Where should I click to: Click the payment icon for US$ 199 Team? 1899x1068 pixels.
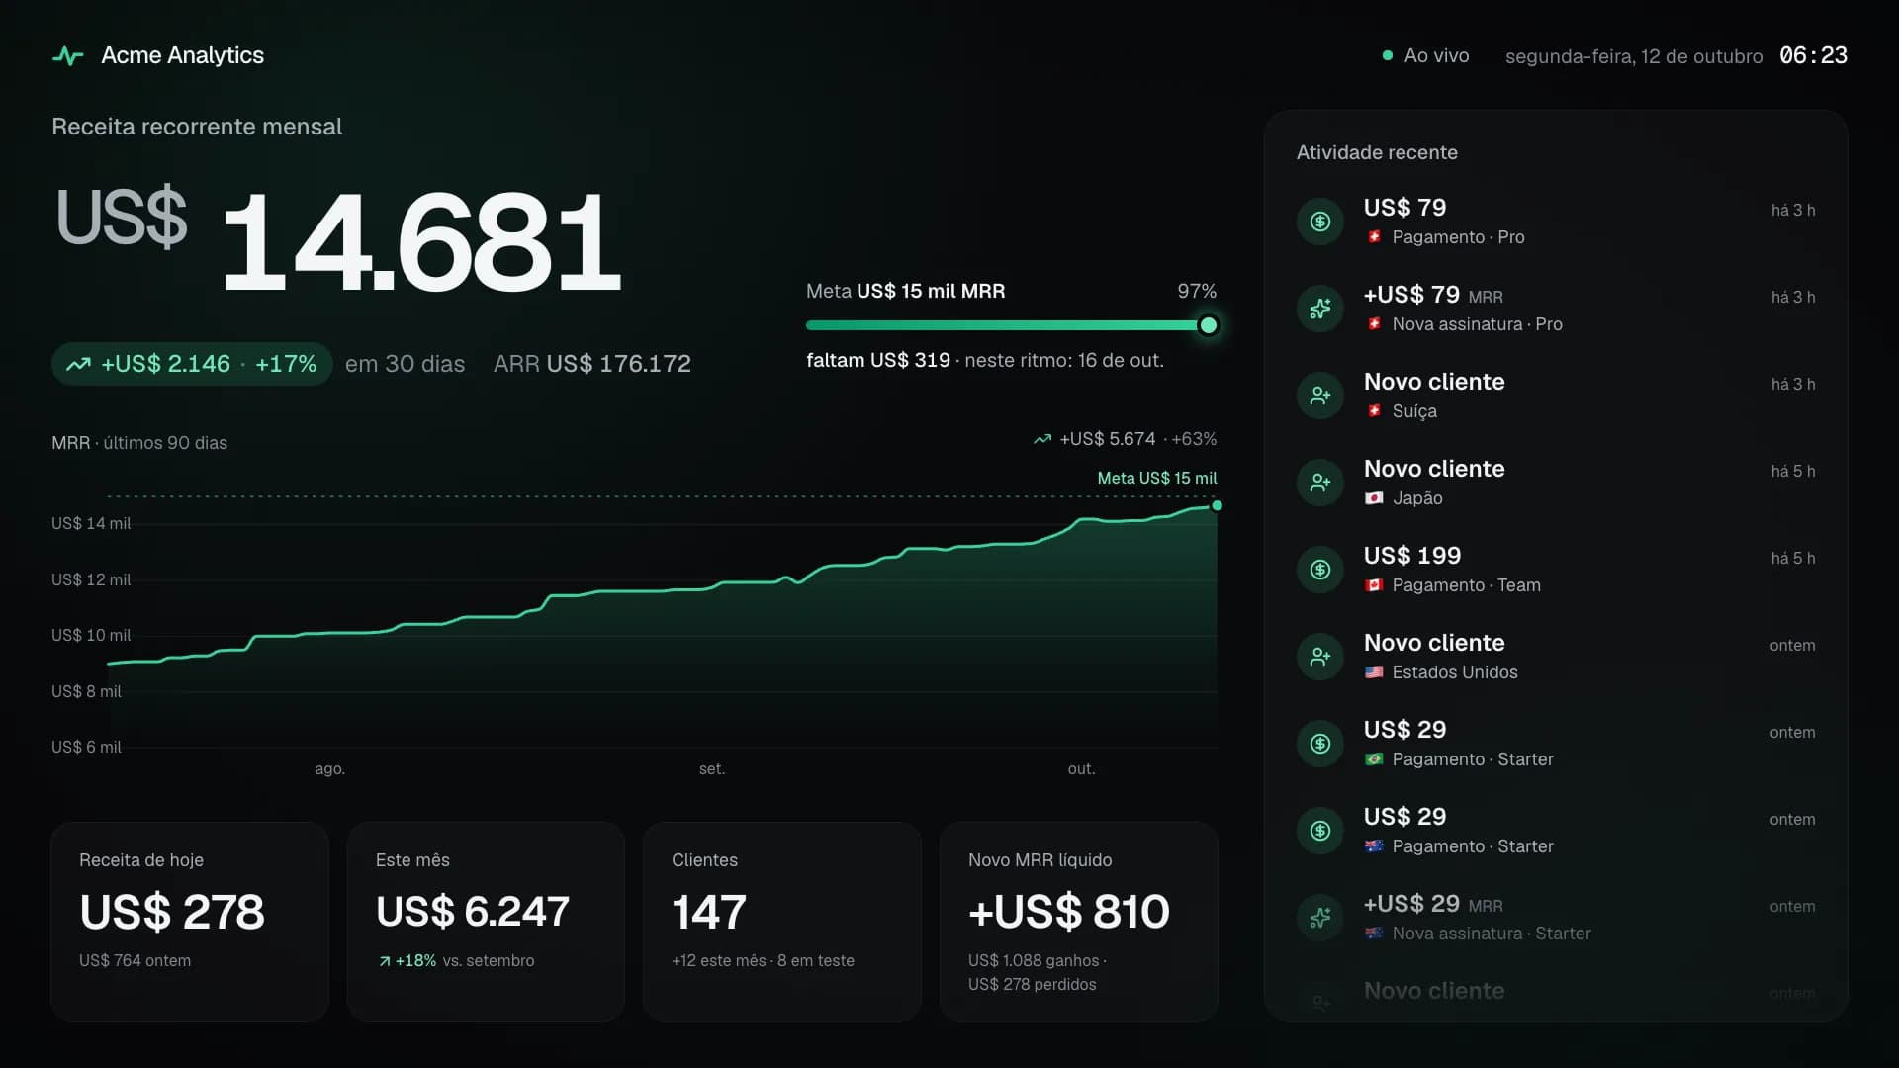pos(1320,570)
